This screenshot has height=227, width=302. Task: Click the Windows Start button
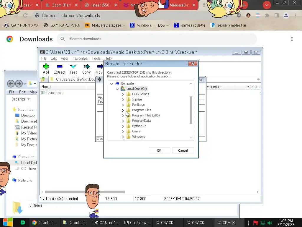(8, 222)
